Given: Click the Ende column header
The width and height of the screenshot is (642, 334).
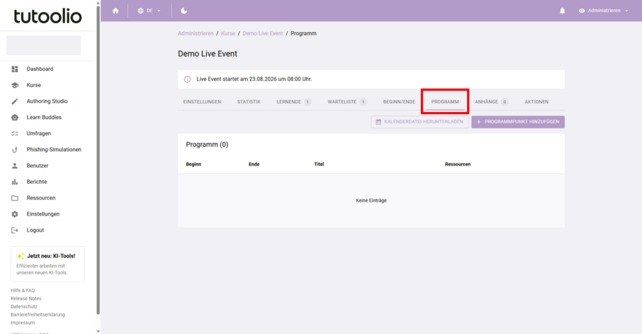Looking at the screenshot, I should point(254,165).
